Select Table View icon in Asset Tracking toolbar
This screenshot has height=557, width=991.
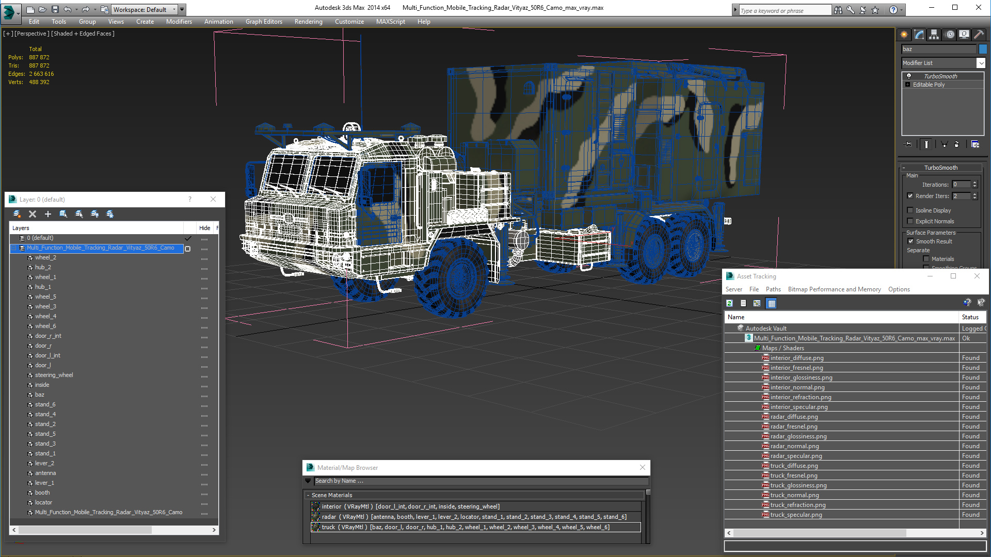pyautogui.click(x=772, y=303)
